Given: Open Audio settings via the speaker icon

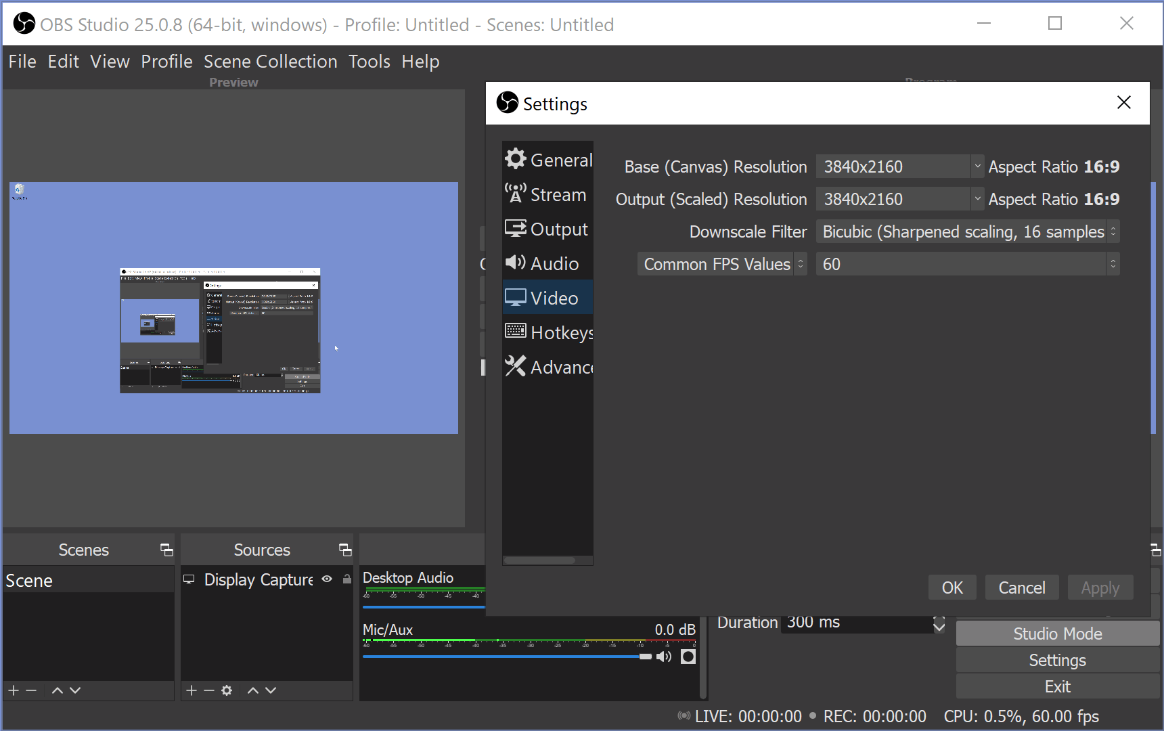Looking at the screenshot, I should tap(515, 263).
